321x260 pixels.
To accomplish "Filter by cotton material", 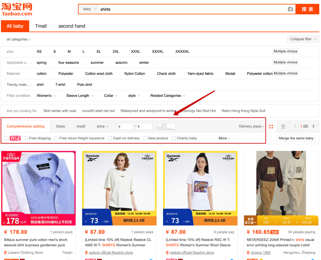I will click(x=42, y=74).
